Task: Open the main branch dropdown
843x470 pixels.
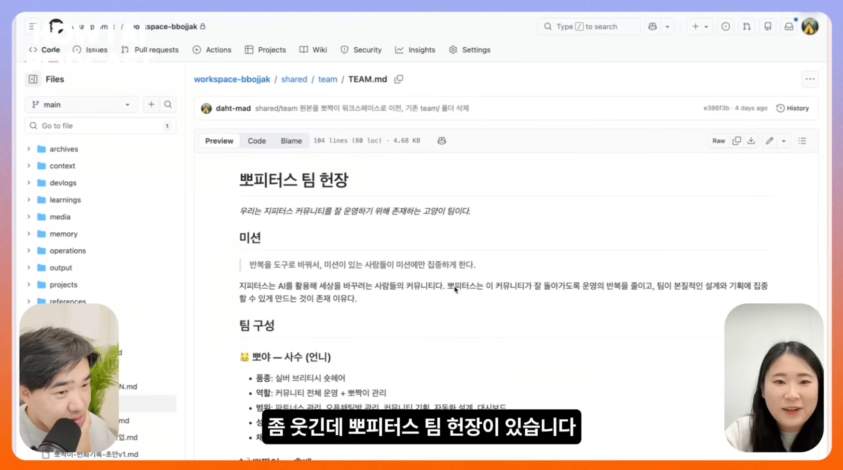Action: coord(81,104)
